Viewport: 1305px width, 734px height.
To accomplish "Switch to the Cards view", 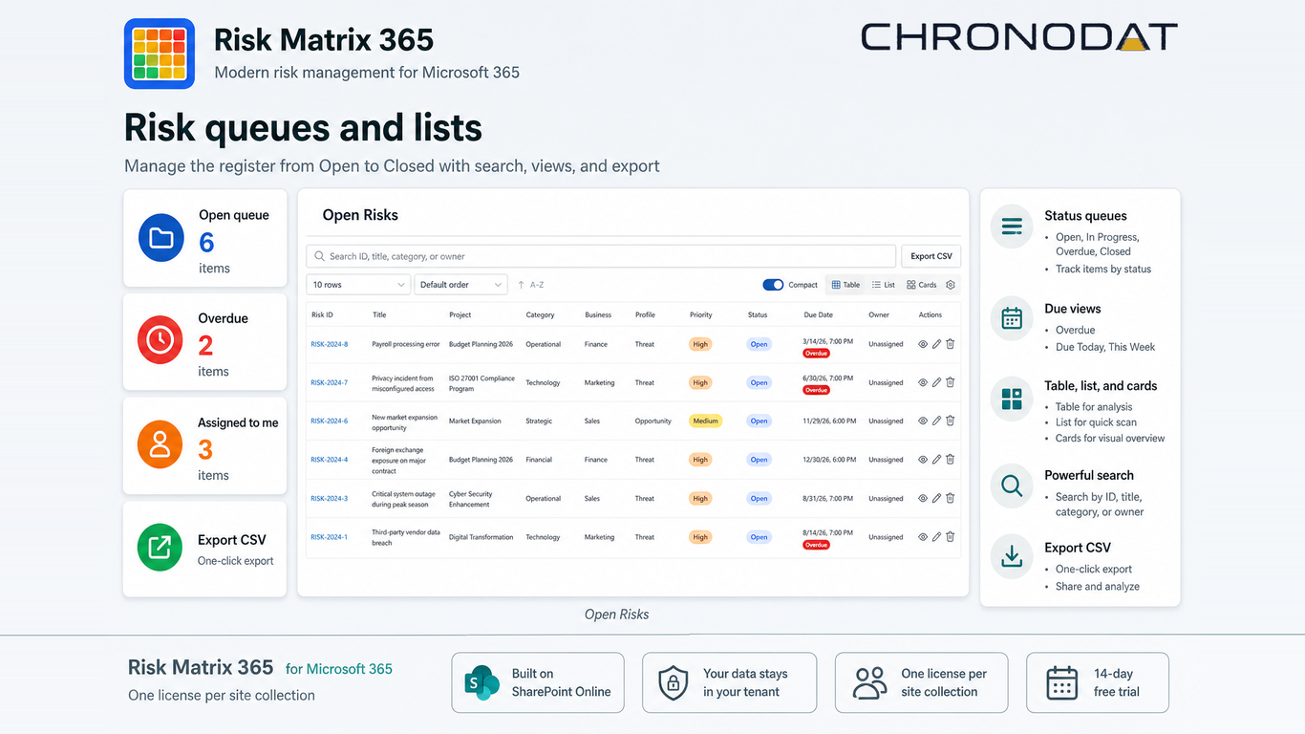I will tap(922, 285).
